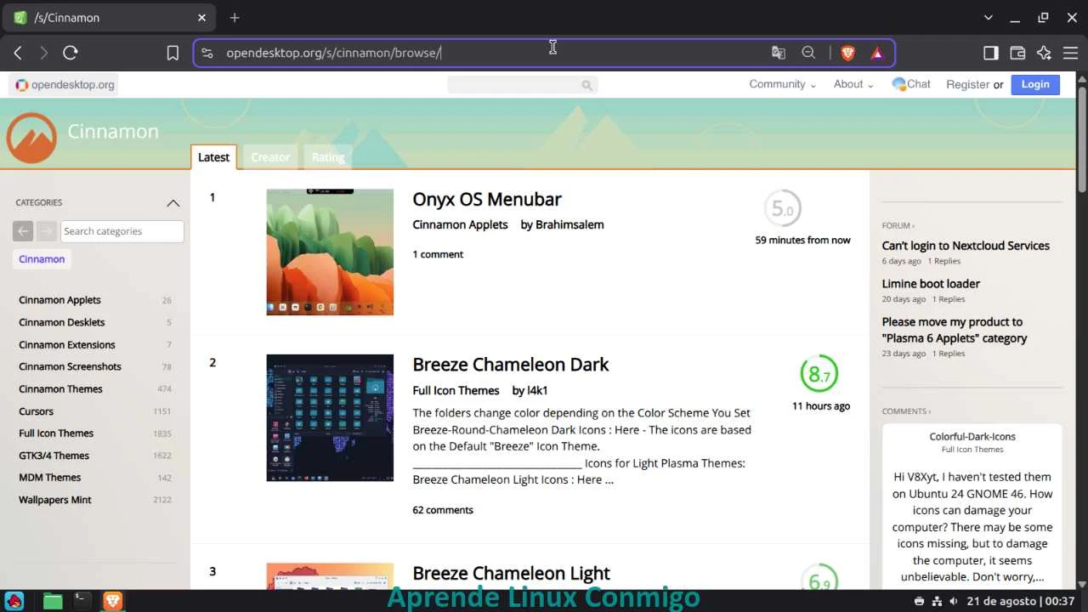Click the blue Login button
The width and height of the screenshot is (1088, 612).
coord(1035,84)
